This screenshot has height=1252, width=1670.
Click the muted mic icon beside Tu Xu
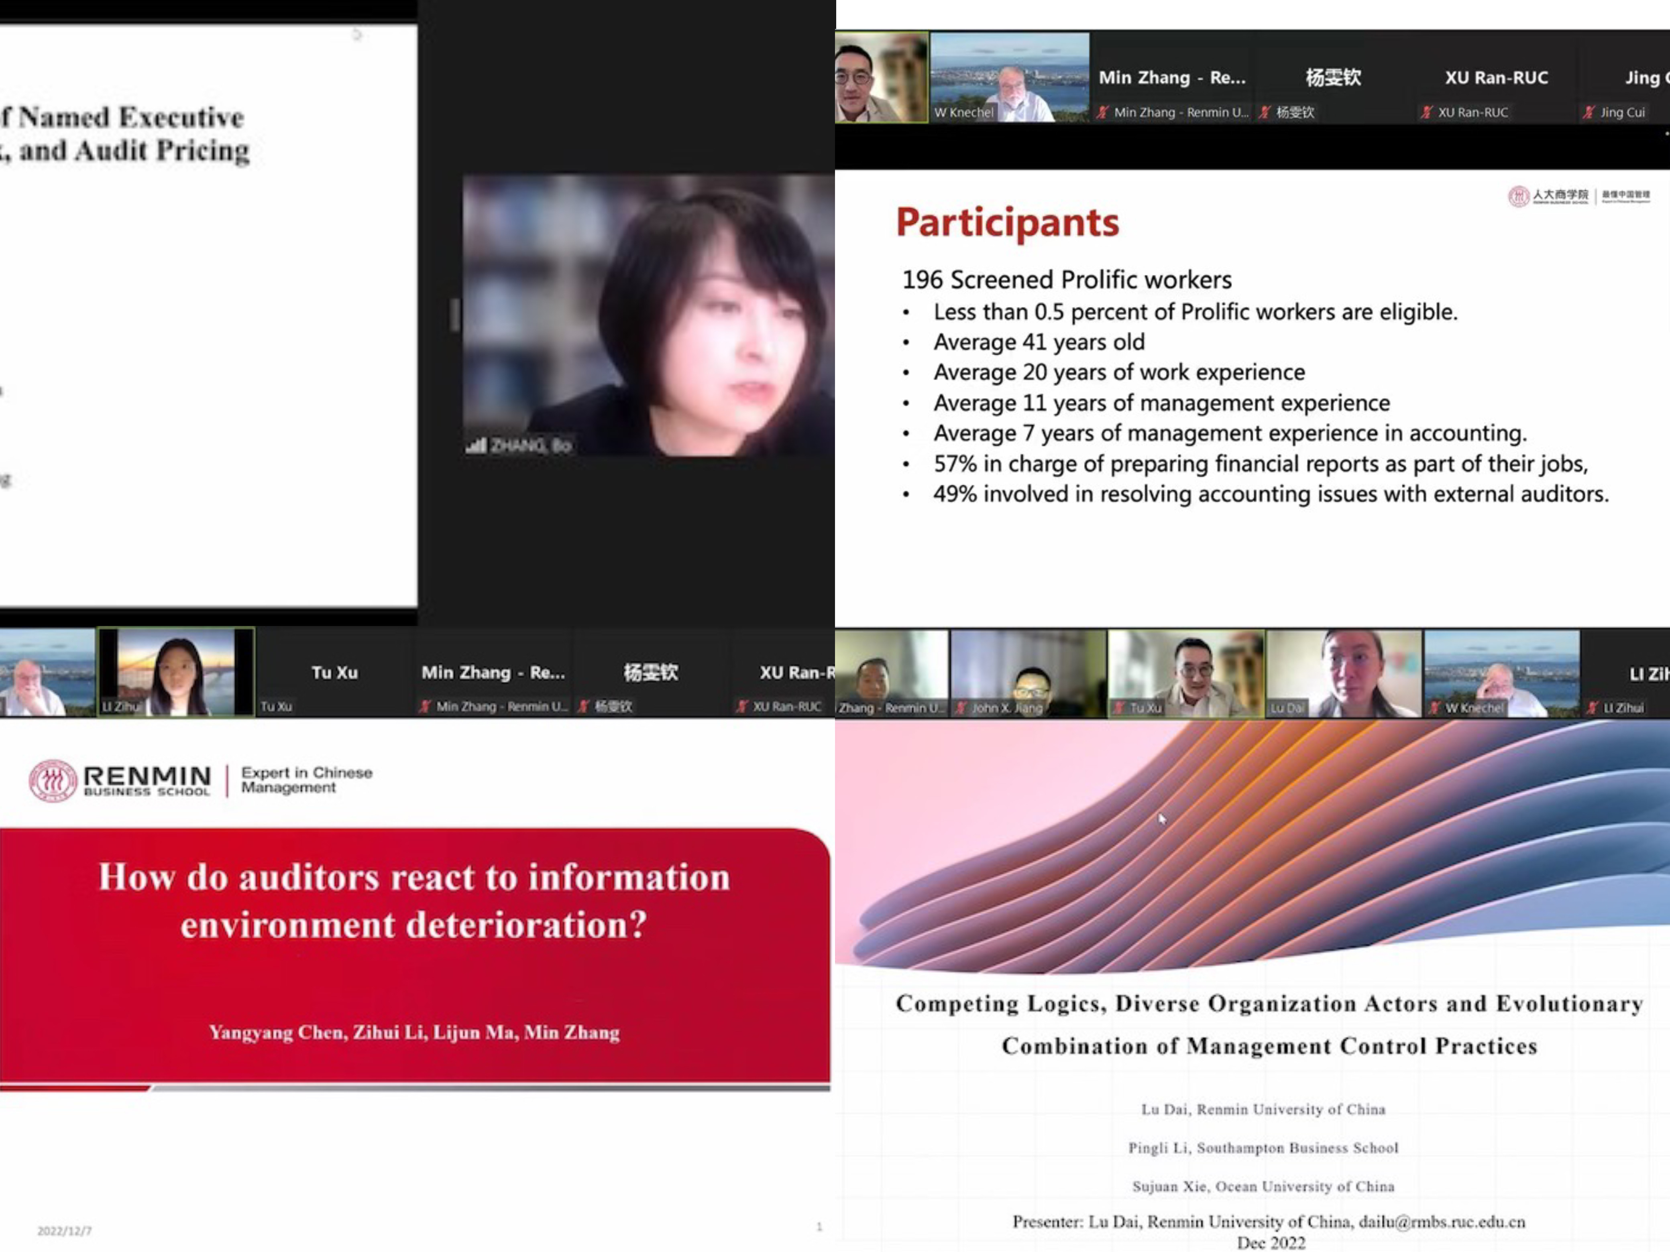1119,708
